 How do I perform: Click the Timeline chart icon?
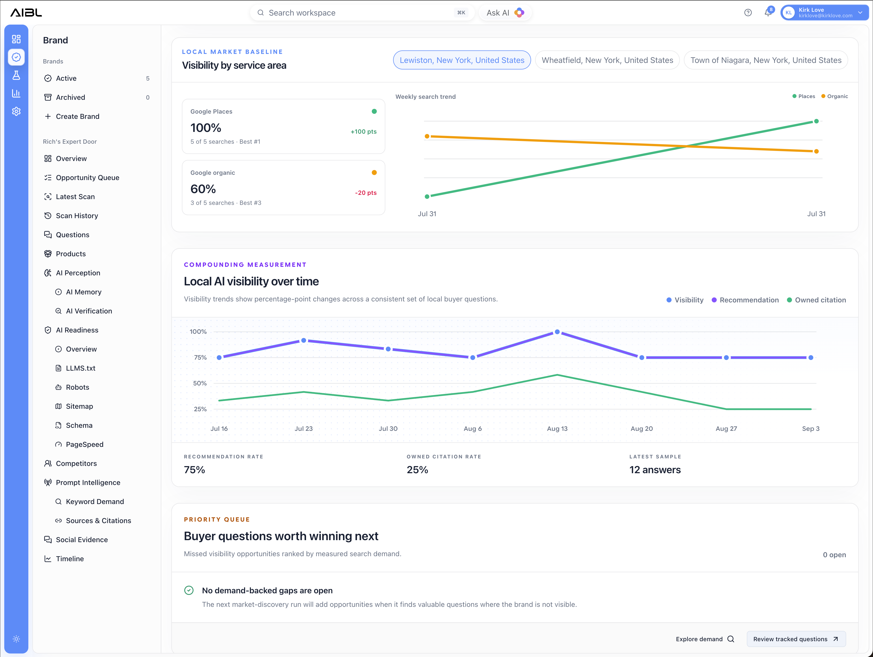click(48, 559)
